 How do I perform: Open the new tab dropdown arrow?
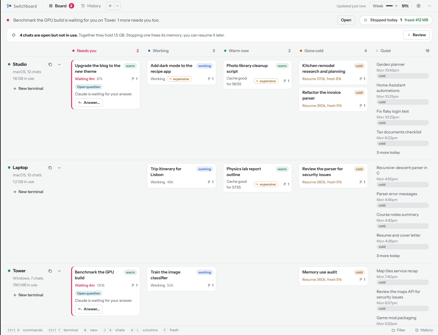point(117,6)
